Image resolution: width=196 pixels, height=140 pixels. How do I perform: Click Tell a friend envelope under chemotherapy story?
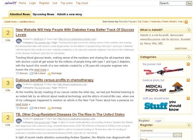click(x=31, y=108)
